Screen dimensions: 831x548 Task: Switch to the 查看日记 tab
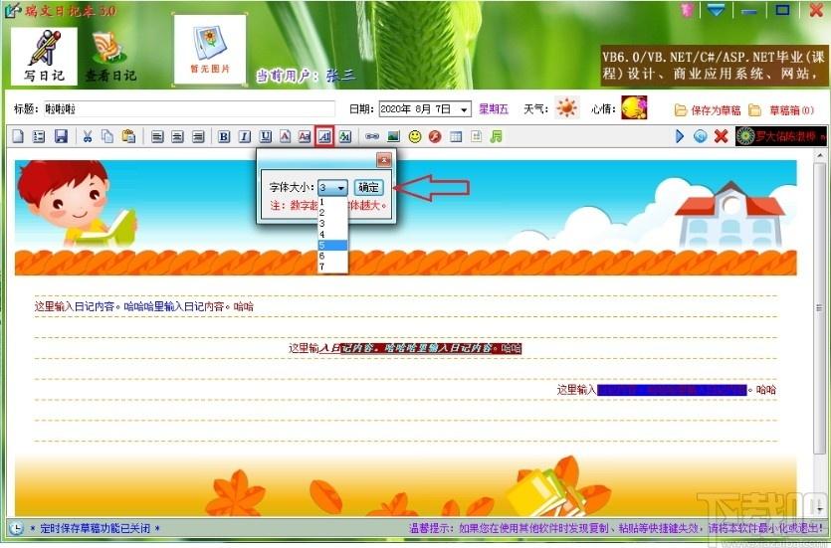(110, 56)
